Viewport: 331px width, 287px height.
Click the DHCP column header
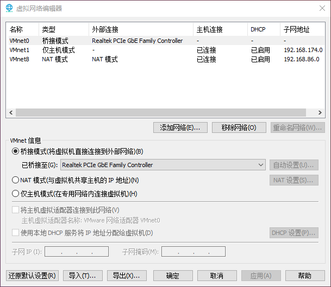click(264, 29)
